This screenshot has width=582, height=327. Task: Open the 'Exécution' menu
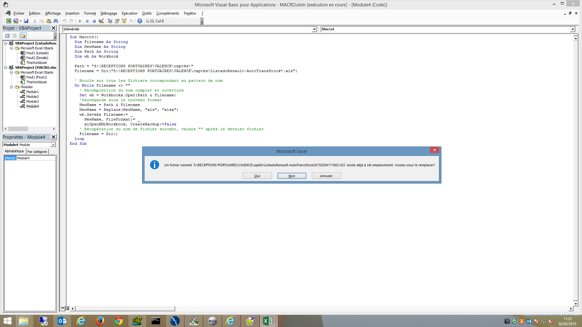(129, 13)
